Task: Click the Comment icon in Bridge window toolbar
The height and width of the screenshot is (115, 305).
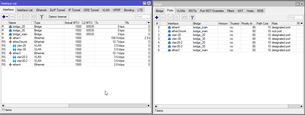Action: [185, 17]
